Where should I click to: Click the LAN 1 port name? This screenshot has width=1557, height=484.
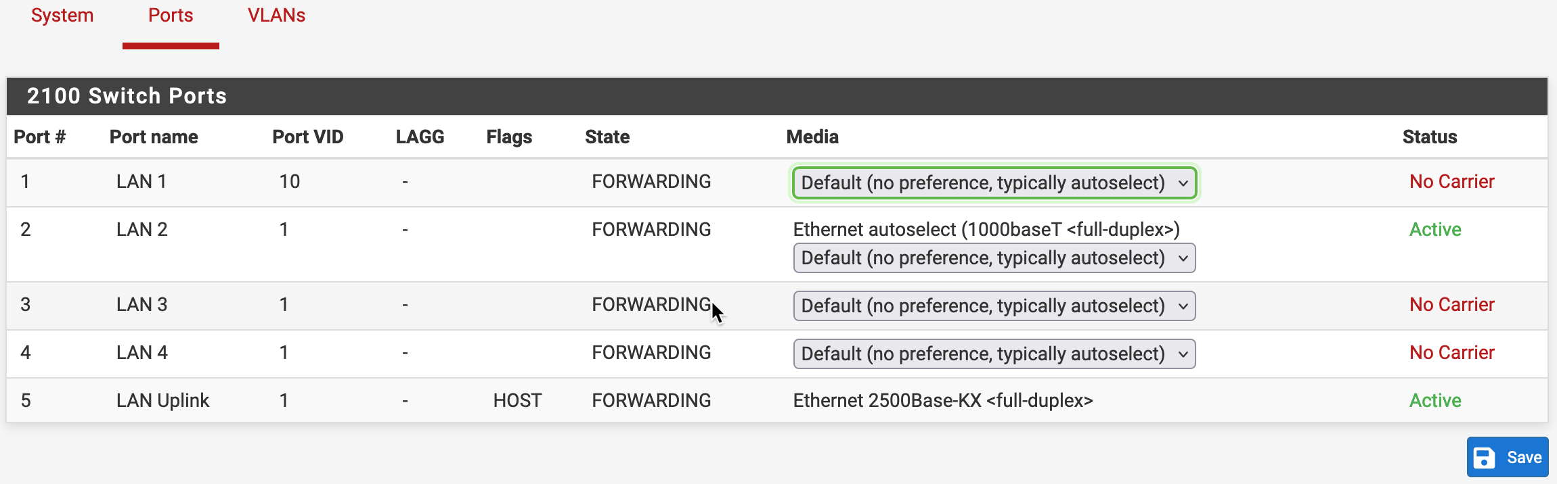[x=141, y=181]
